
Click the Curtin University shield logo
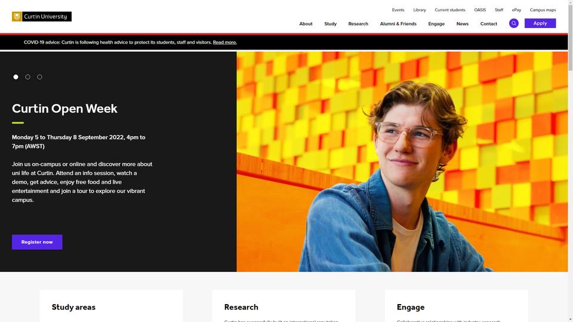click(17, 17)
